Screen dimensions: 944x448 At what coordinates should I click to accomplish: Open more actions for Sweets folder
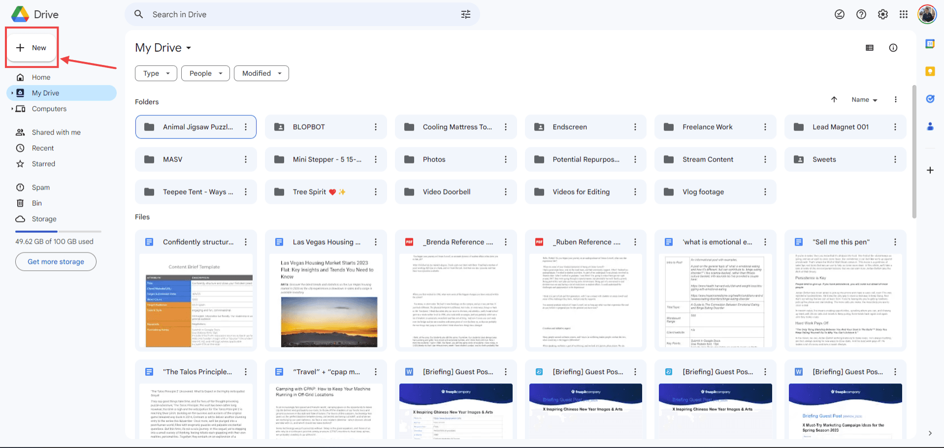[x=895, y=160]
